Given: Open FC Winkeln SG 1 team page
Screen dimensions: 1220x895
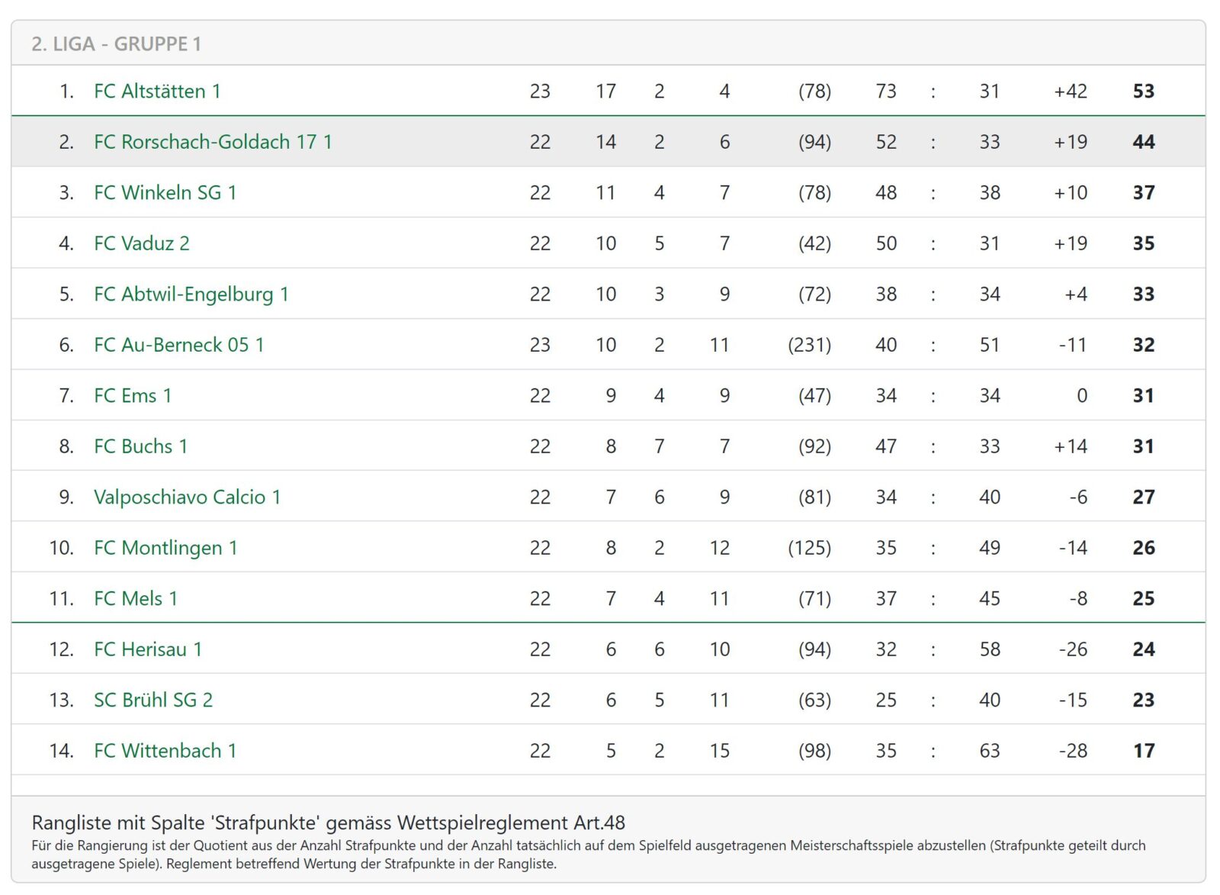Looking at the screenshot, I should pyautogui.click(x=165, y=193).
